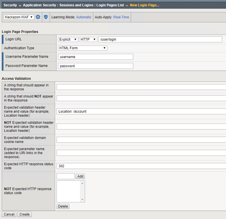The height and width of the screenshot is (219, 226).
Task: Click the Delete status code button
Action: click(63, 206)
